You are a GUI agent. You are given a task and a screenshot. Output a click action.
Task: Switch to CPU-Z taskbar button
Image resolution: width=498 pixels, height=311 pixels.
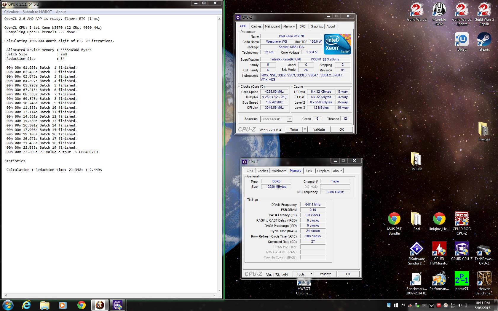click(118, 305)
